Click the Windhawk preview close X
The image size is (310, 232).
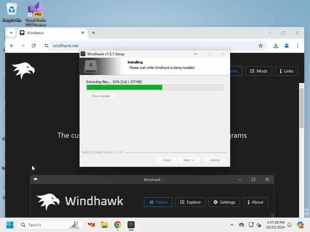(267, 179)
